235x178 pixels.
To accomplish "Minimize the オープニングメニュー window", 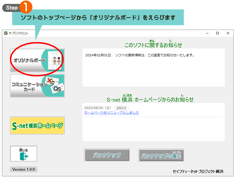I will 207,33.
